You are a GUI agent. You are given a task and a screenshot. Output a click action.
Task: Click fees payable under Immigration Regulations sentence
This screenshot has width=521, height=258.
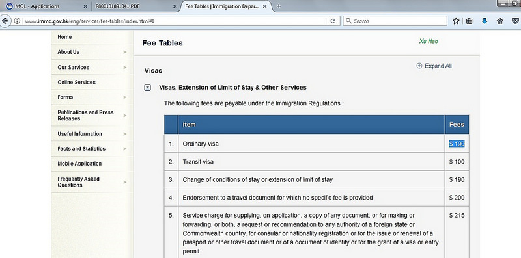point(253,103)
